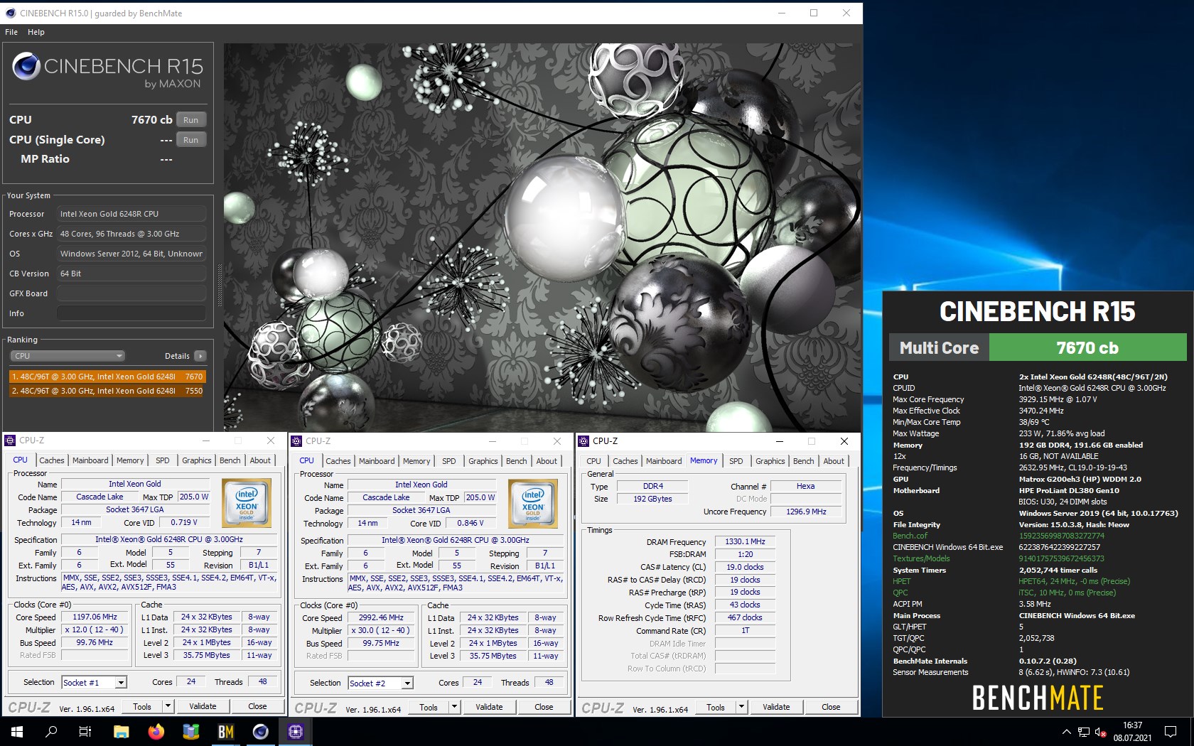Click Validate in Memory CPU-Z window

pos(776,707)
